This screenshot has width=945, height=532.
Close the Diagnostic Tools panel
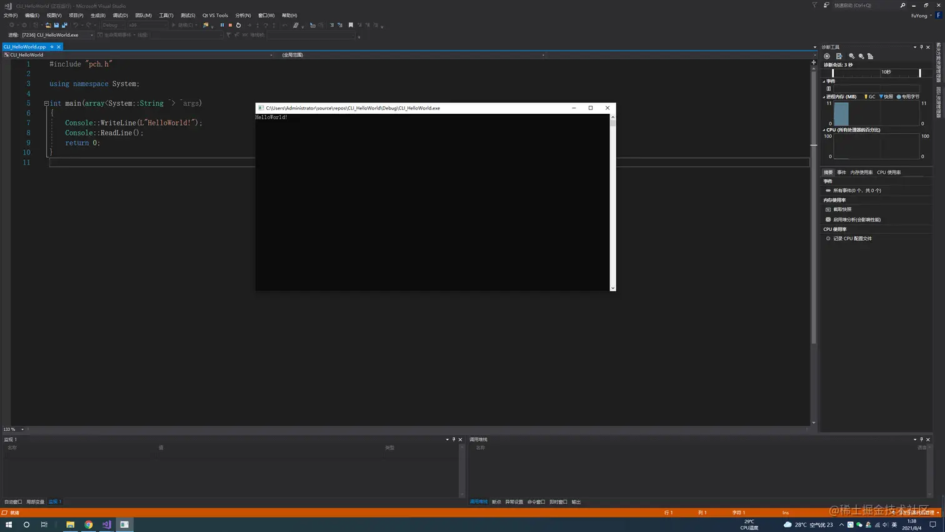coord(928,47)
